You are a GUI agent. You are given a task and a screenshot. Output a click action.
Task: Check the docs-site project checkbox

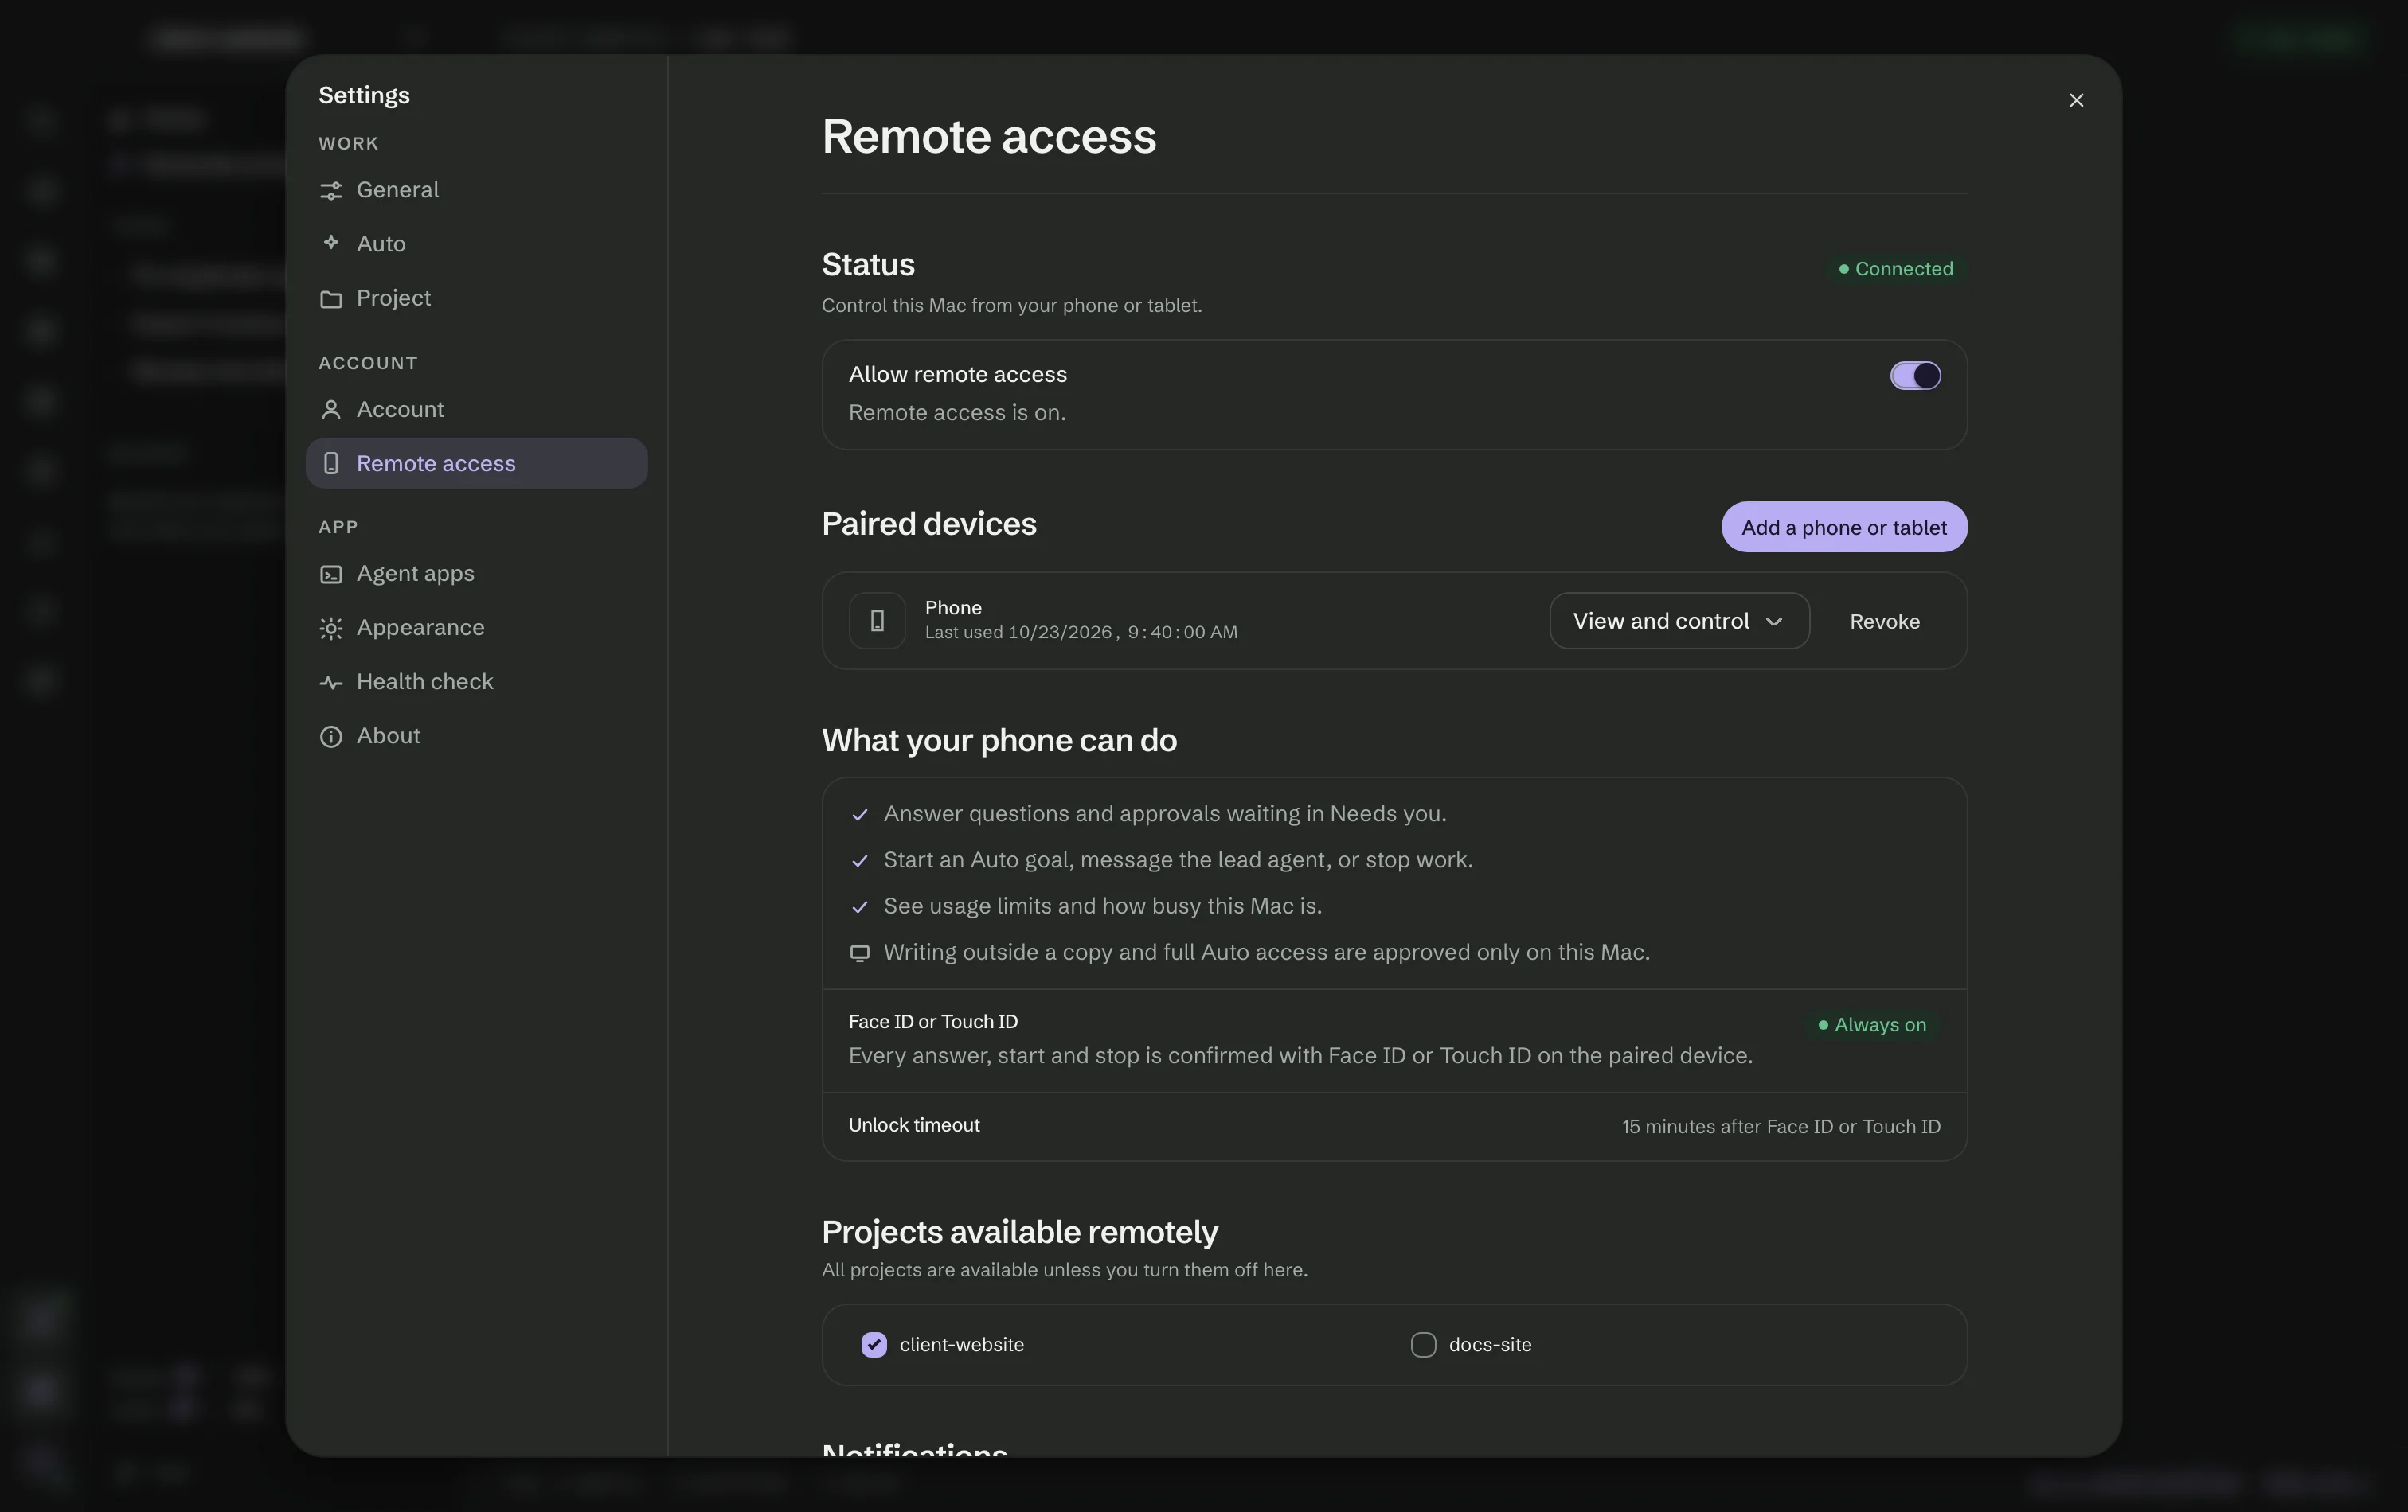(x=1423, y=1345)
